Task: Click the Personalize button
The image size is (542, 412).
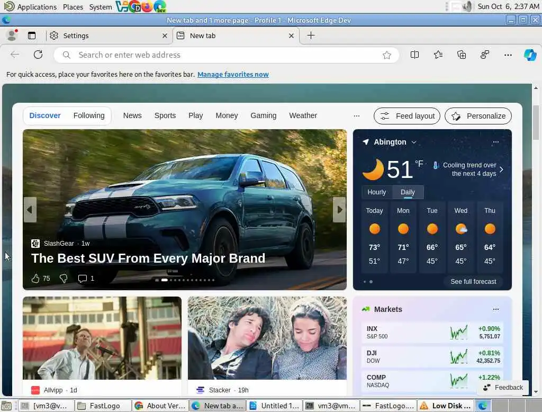Action: coord(478,116)
